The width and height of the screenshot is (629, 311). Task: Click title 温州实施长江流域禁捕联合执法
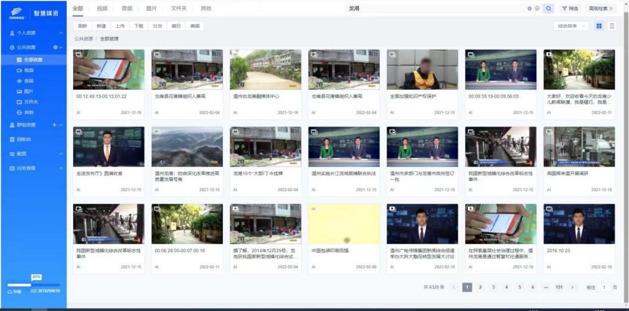click(x=344, y=174)
